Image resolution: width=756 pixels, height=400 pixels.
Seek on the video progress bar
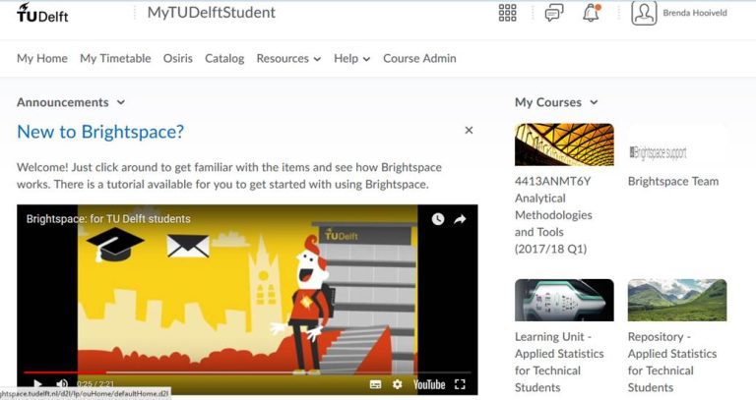(247, 372)
